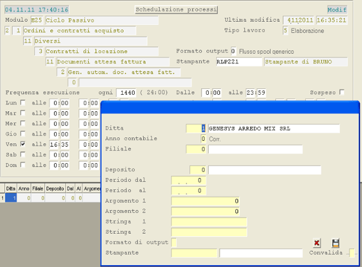
Task: Click the Schedulazione processi title button
Action: 175,10
